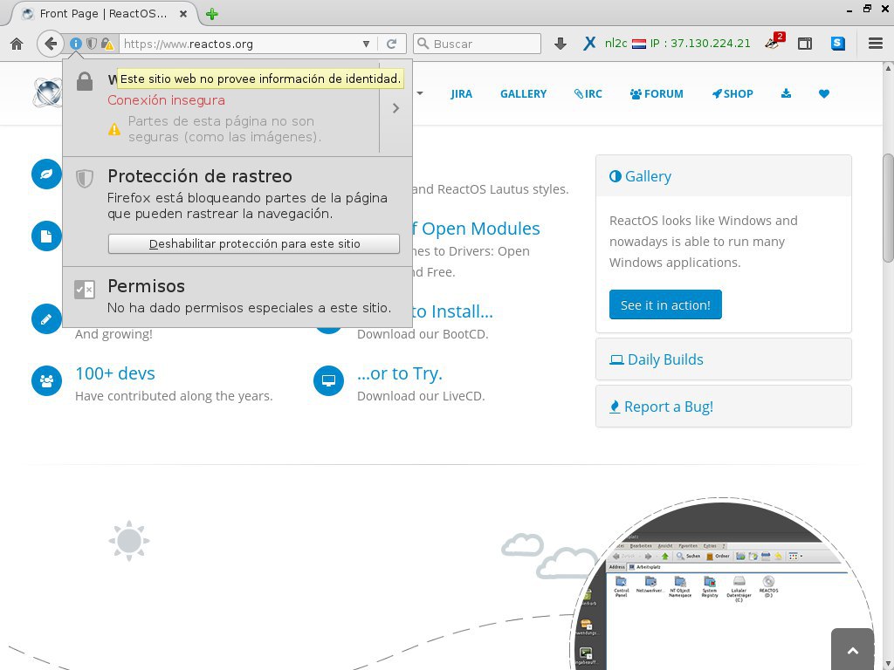
Task: Click the Protección de rastreo heading
Action: click(200, 176)
